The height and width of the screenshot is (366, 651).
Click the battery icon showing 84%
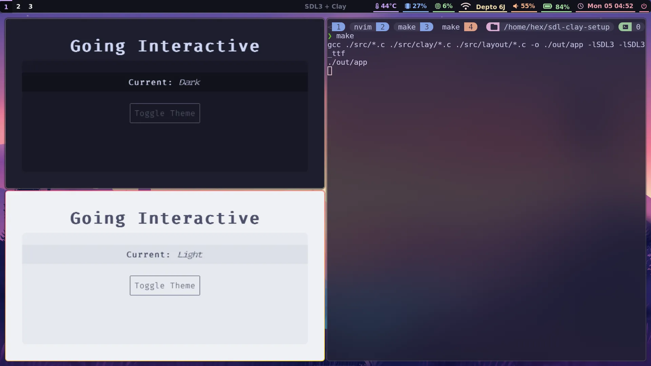point(547,6)
